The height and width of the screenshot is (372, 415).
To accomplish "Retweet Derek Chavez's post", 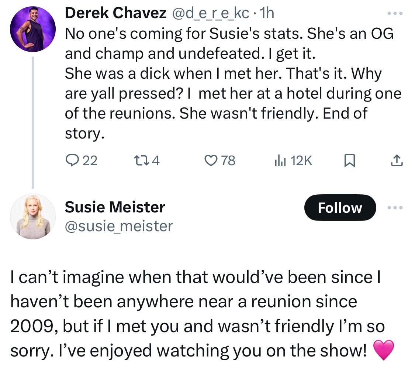I will 141,161.
